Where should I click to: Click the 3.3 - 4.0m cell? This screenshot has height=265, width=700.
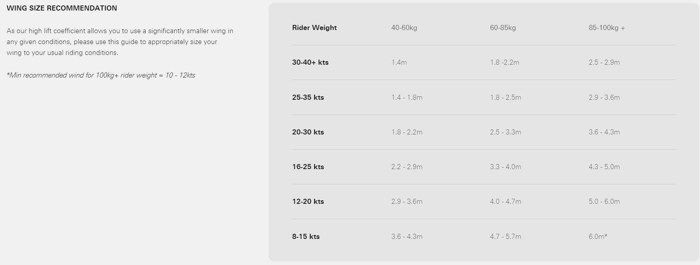pos(505,167)
